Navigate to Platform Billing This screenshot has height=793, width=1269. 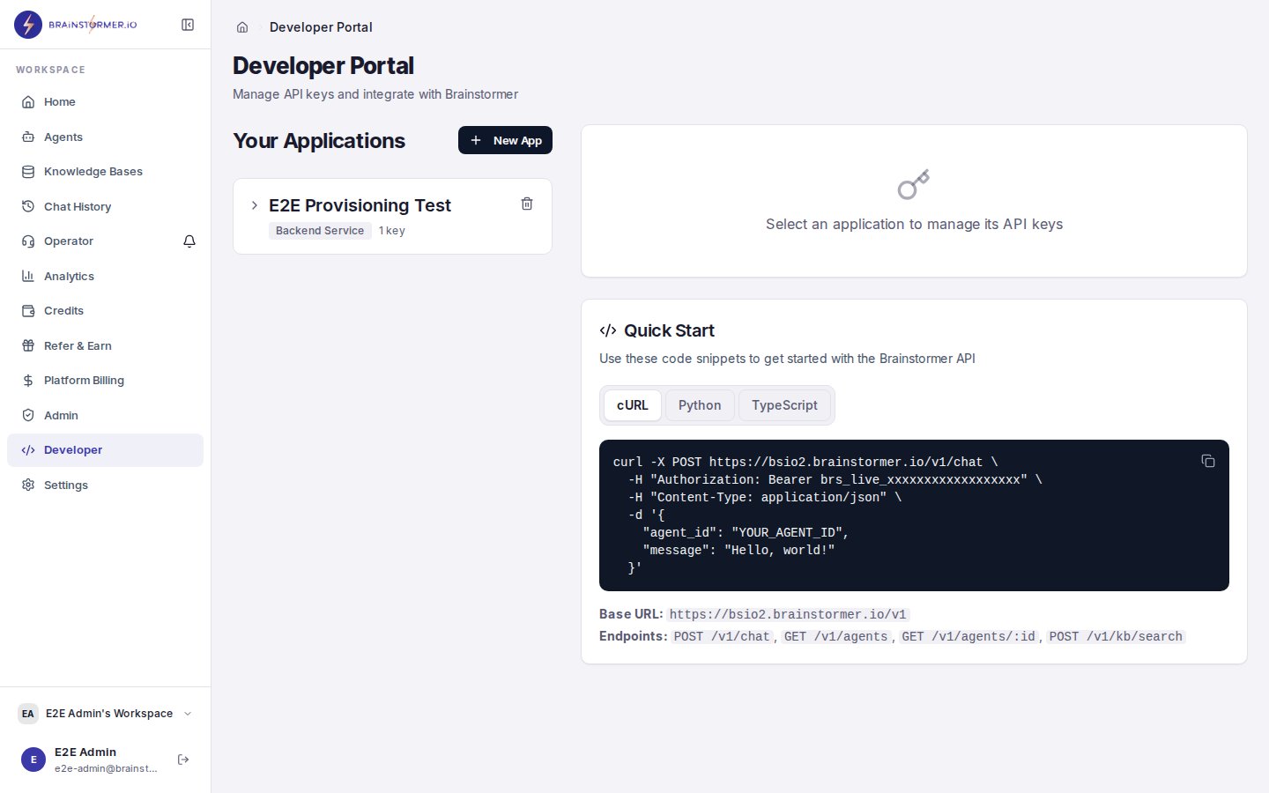tap(105, 381)
